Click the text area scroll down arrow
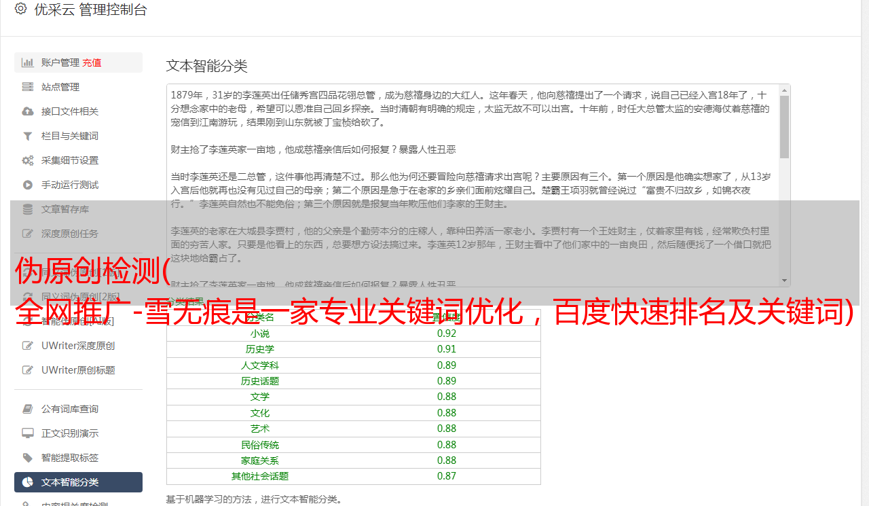 point(785,281)
